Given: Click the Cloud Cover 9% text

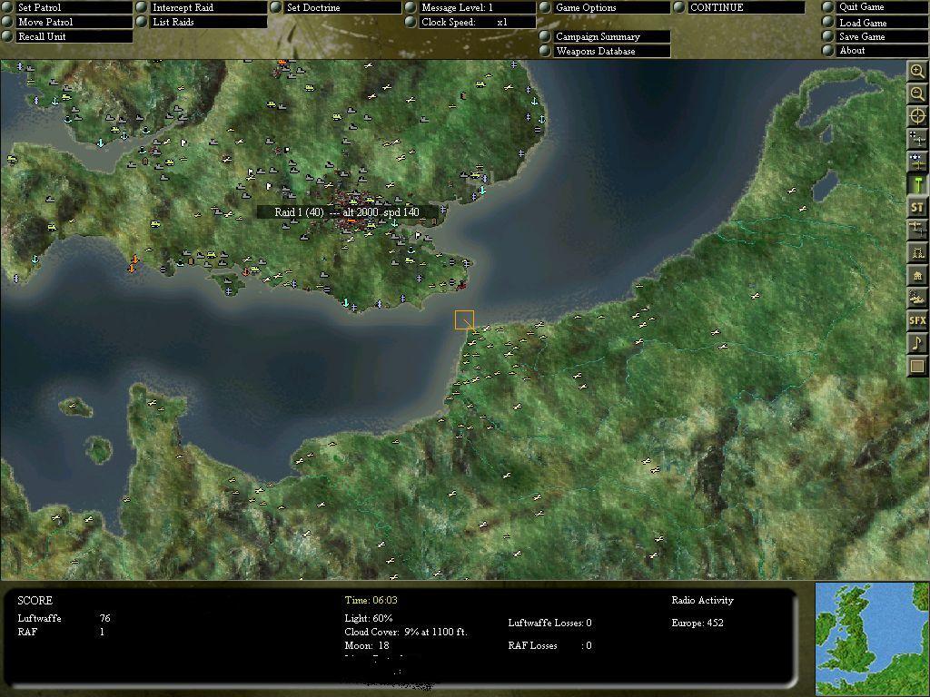Looking at the screenshot, I should pos(406,632).
